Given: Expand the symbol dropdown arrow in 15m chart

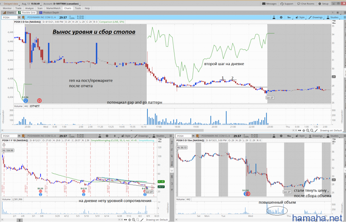Looking at the screenshot, I should pyautogui.click(x=193, y=136).
